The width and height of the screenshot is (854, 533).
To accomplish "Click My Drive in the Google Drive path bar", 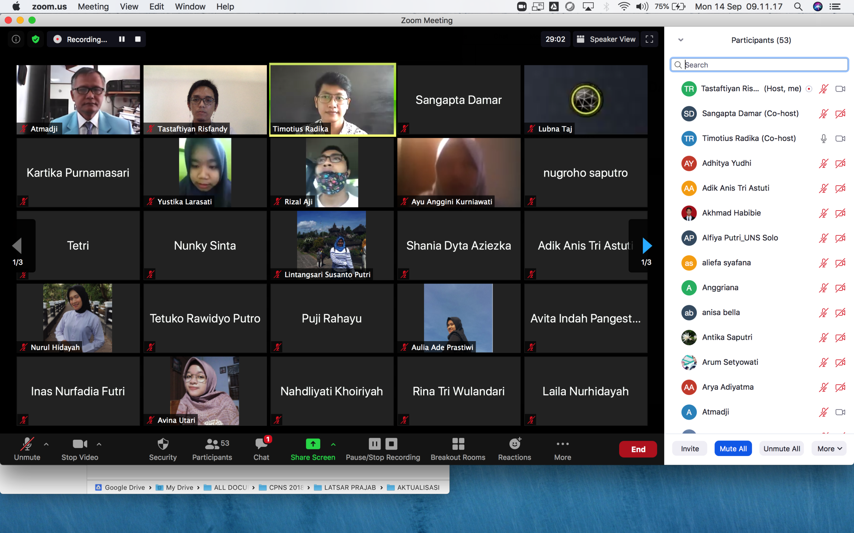I will (x=175, y=487).
